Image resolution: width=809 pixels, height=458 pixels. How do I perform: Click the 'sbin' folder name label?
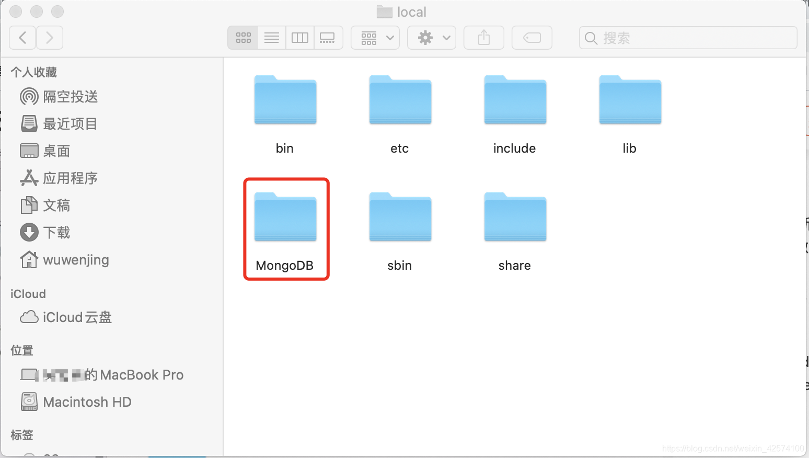pos(400,266)
